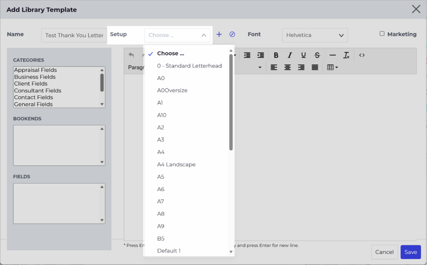Open the insert table dropdown
Viewport: 427px width, 265px height.
(333, 67)
